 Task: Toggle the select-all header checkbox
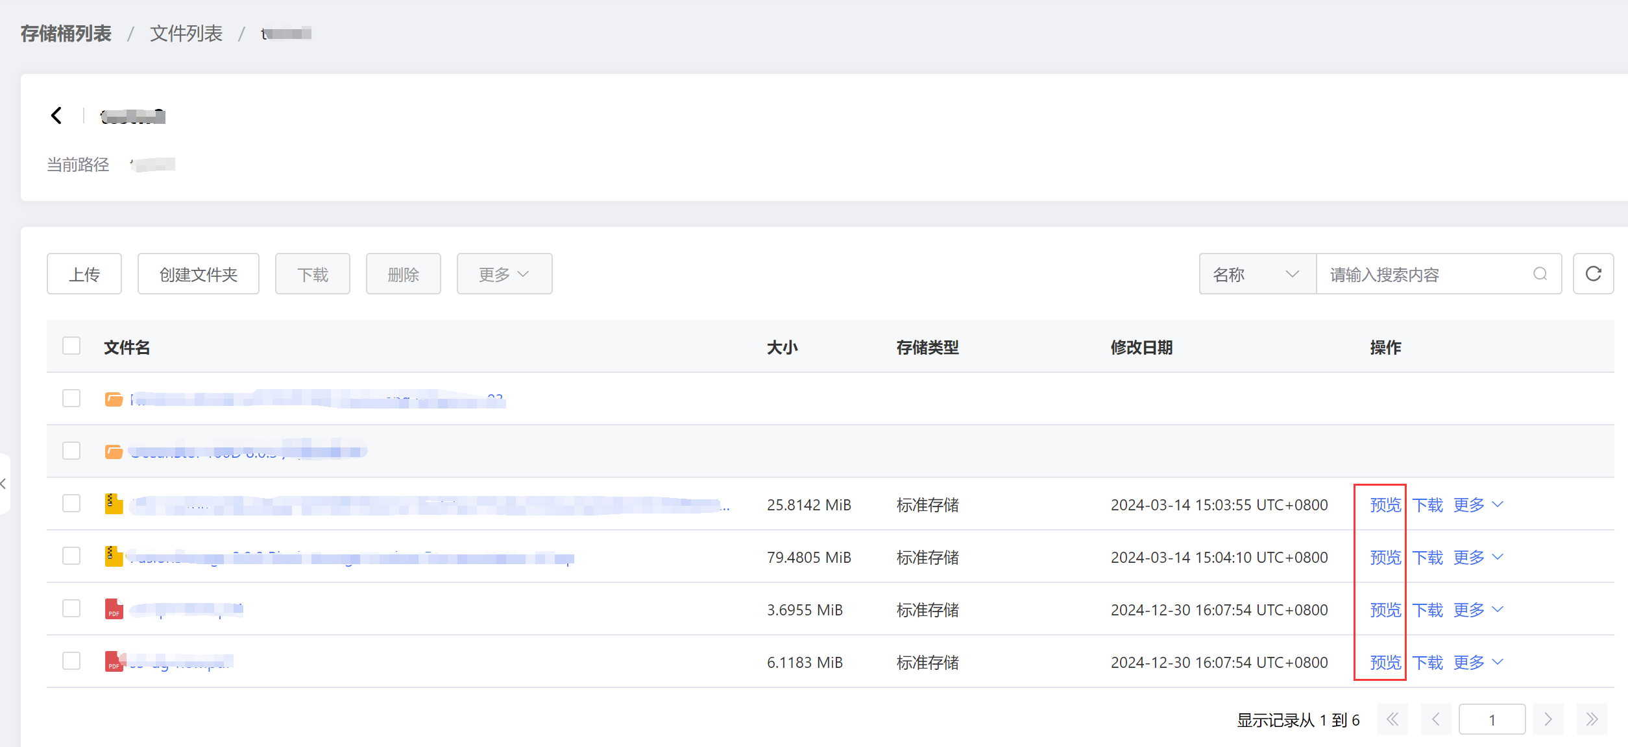click(x=71, y=346)
